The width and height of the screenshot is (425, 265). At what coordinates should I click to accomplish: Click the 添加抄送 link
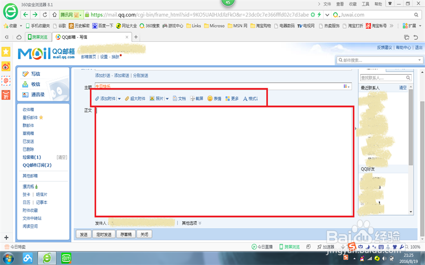click(x=103, y=75)
